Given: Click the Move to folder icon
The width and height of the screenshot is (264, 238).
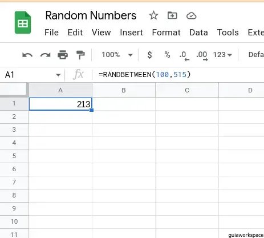Looking at the screenshot, I should (172, 15).
